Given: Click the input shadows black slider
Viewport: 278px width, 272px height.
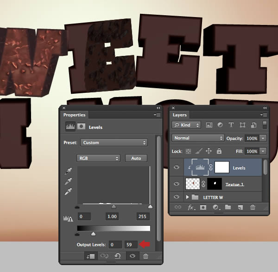Looking at the screenshot, I should 77,207.
